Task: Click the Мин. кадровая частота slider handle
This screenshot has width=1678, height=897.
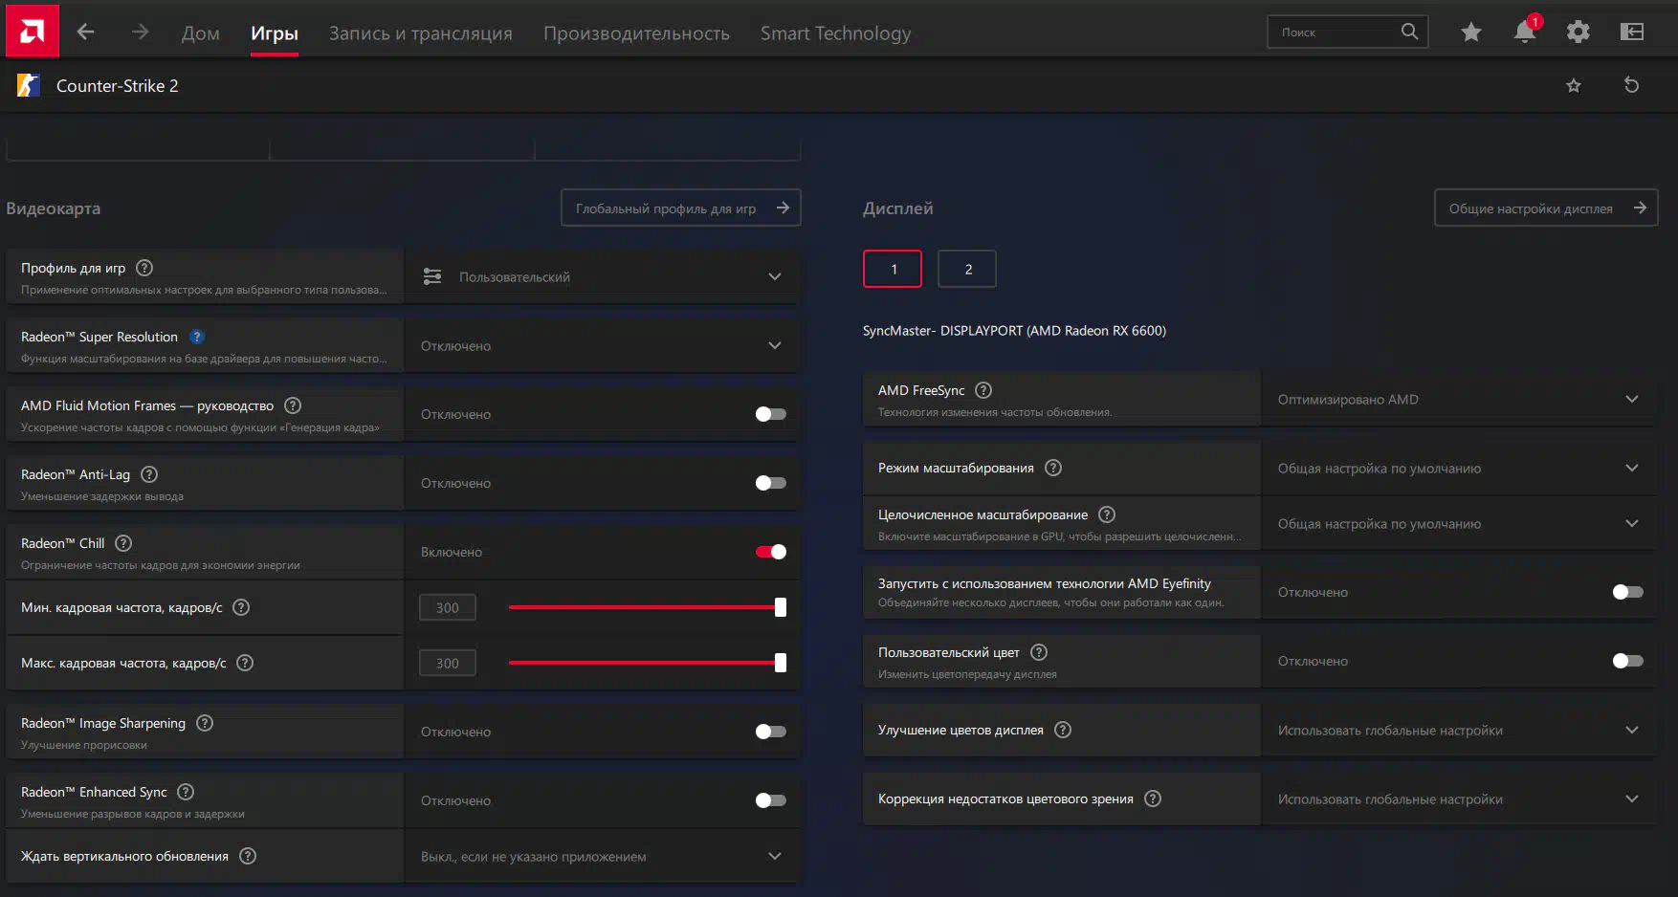Action: tap(781, 607)
